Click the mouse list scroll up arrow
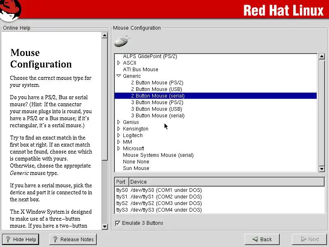The width and height of the screenshot is (329, 247). tap(322, 56)
